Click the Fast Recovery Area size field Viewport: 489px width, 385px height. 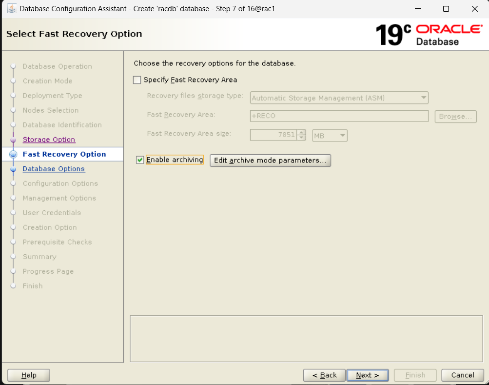[x=273, y=135]
